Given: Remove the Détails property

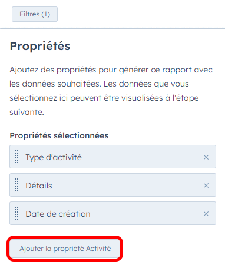Looking at the screenshot, I should [x=206, y=186].
